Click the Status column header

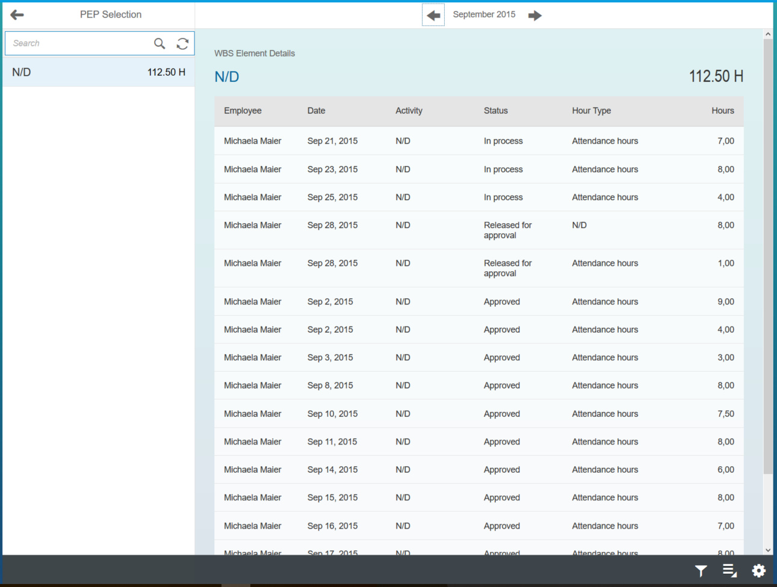point(495,111)
